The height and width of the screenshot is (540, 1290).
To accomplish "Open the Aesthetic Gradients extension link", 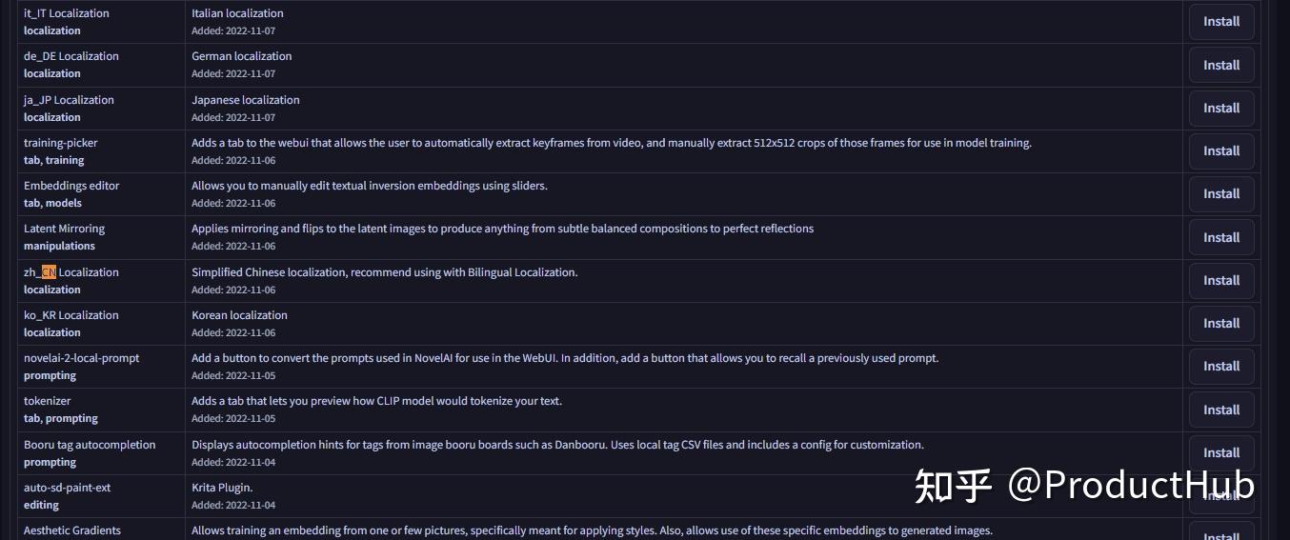I will click(x=72, y=530).
